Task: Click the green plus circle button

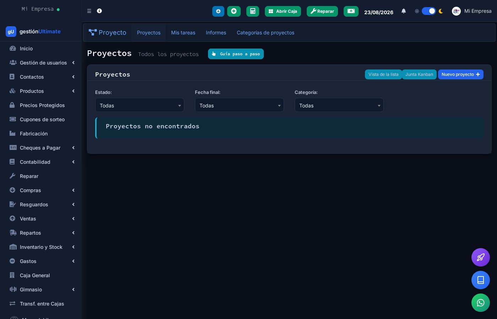Action: pyautogui.click(x=234, y=11)
